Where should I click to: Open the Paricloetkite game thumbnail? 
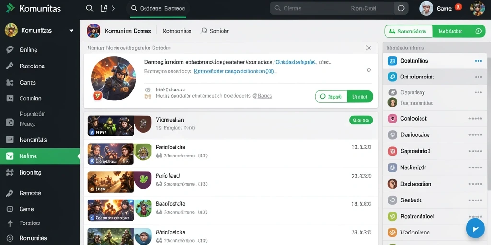(x=111, y=154)
